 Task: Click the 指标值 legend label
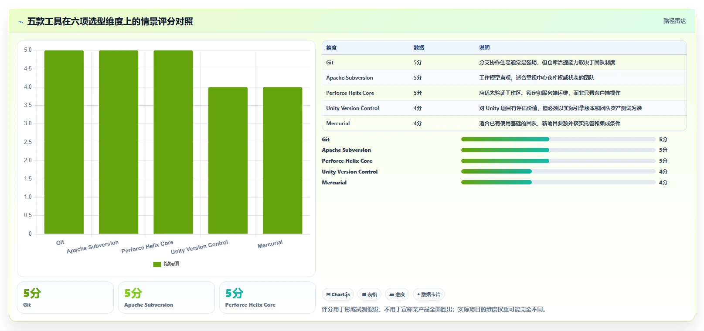[171, 264]
